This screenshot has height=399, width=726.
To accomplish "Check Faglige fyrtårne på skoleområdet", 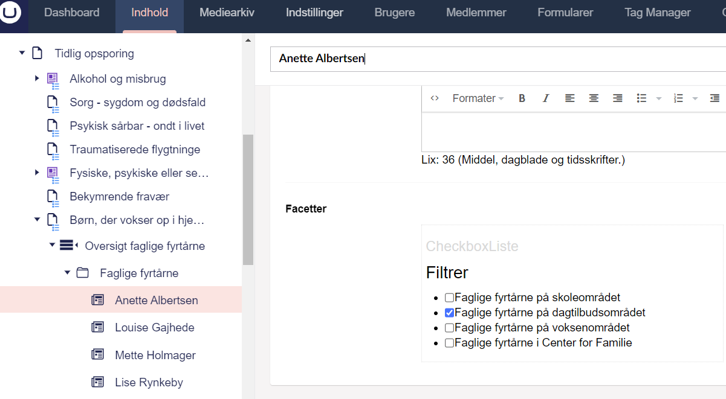I will (x=449, y=298).
